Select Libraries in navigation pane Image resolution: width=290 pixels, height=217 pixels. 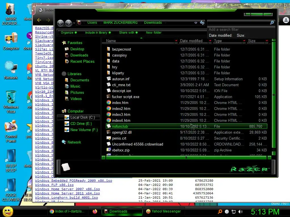tap(74, 74)
